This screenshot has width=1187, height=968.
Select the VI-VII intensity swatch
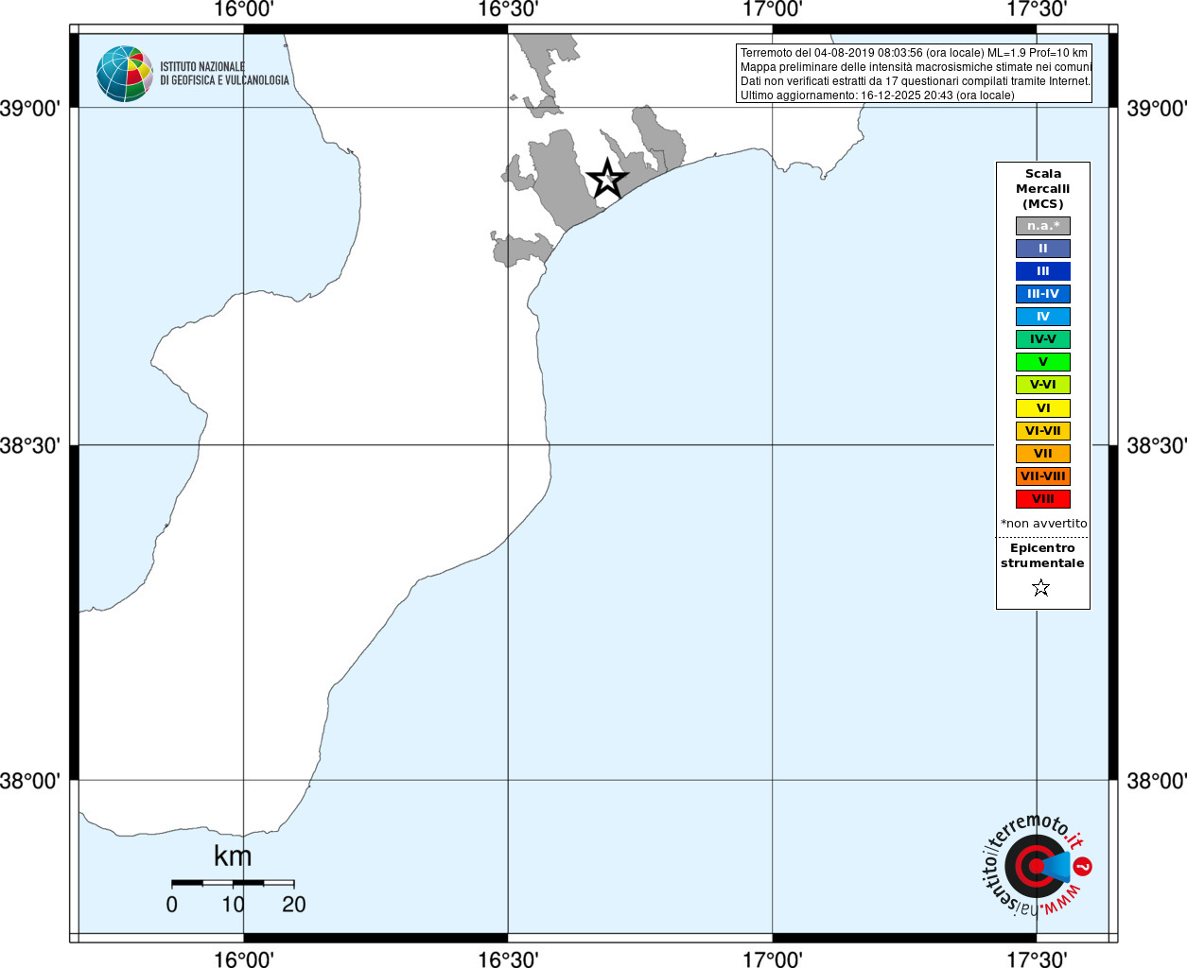(1043, 431)
